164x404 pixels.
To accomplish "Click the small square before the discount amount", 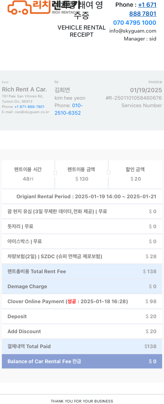I will (108, 173).
